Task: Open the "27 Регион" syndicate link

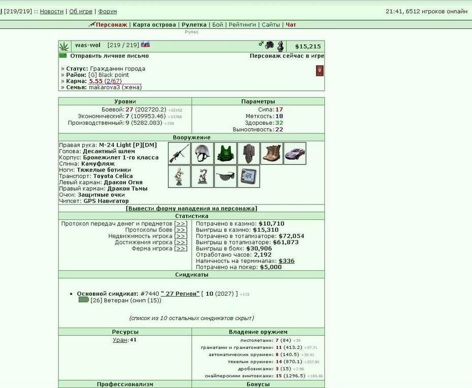Action: coord(180,294)
